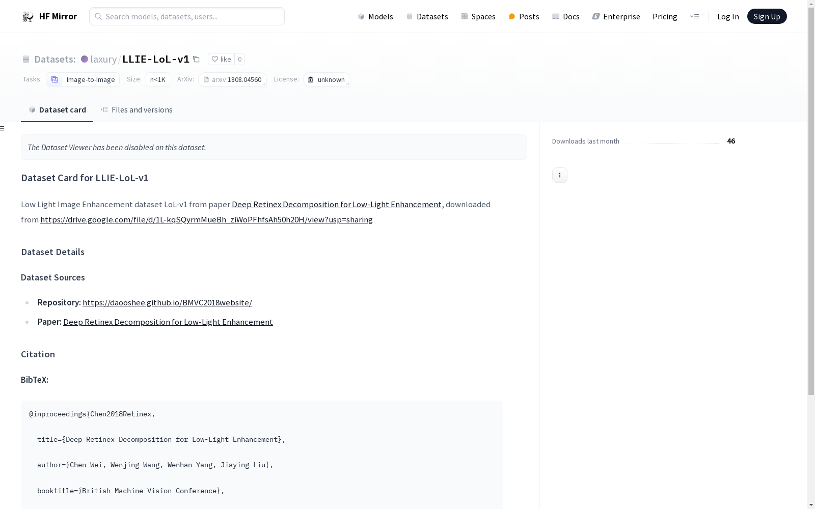Click the LLIE-LoL-v1 dataset title
Screen dimensions: 815x509
coord(156,59)
